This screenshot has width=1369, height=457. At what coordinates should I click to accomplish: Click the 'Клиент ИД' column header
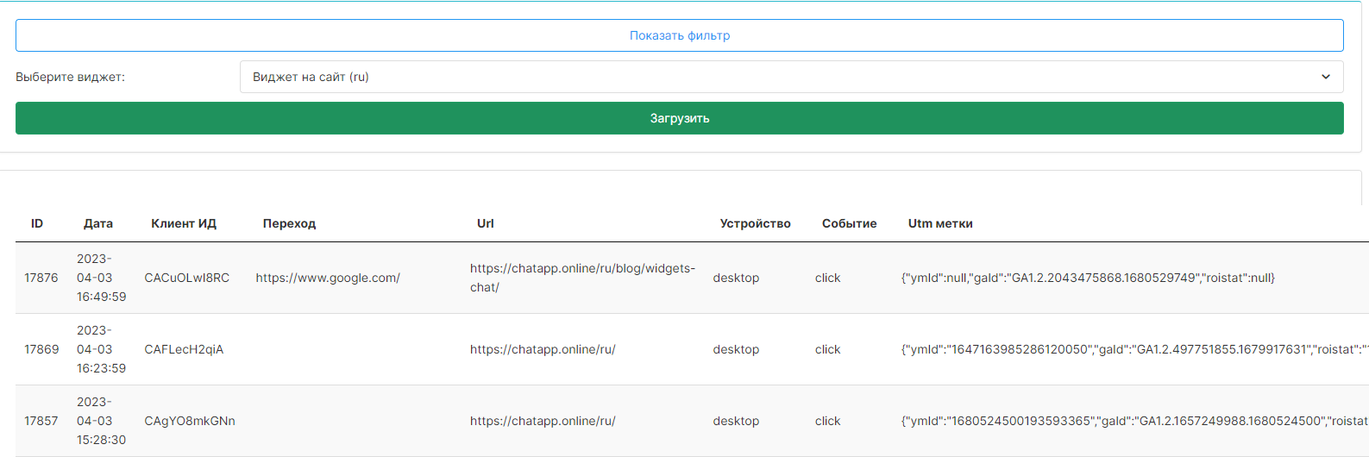pyautogui.click(x=184, y=223)
